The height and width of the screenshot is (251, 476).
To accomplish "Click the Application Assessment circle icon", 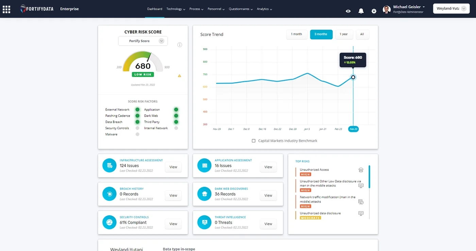I will click(x=204, y=166).
